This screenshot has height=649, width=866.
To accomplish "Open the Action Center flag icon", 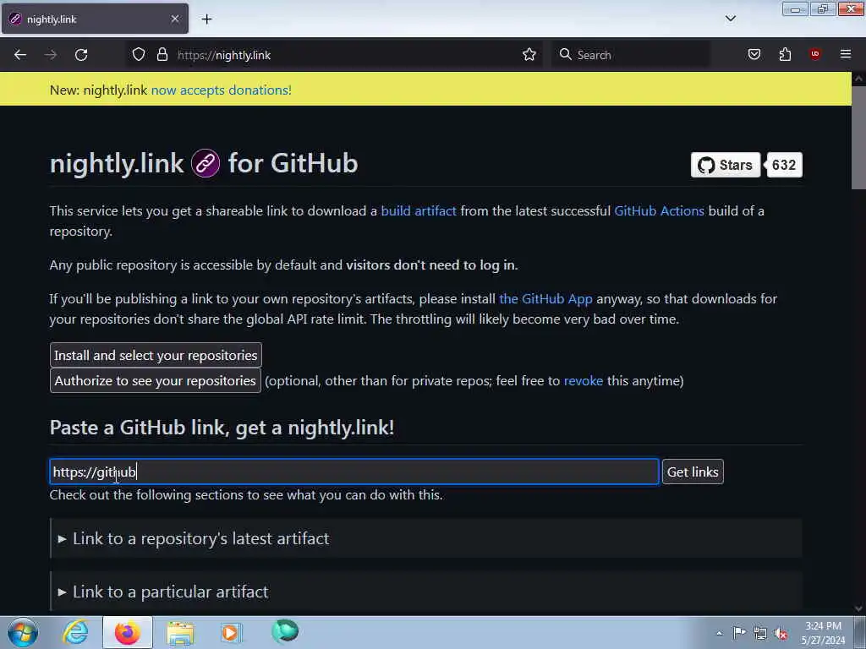I will click(739, 632).
